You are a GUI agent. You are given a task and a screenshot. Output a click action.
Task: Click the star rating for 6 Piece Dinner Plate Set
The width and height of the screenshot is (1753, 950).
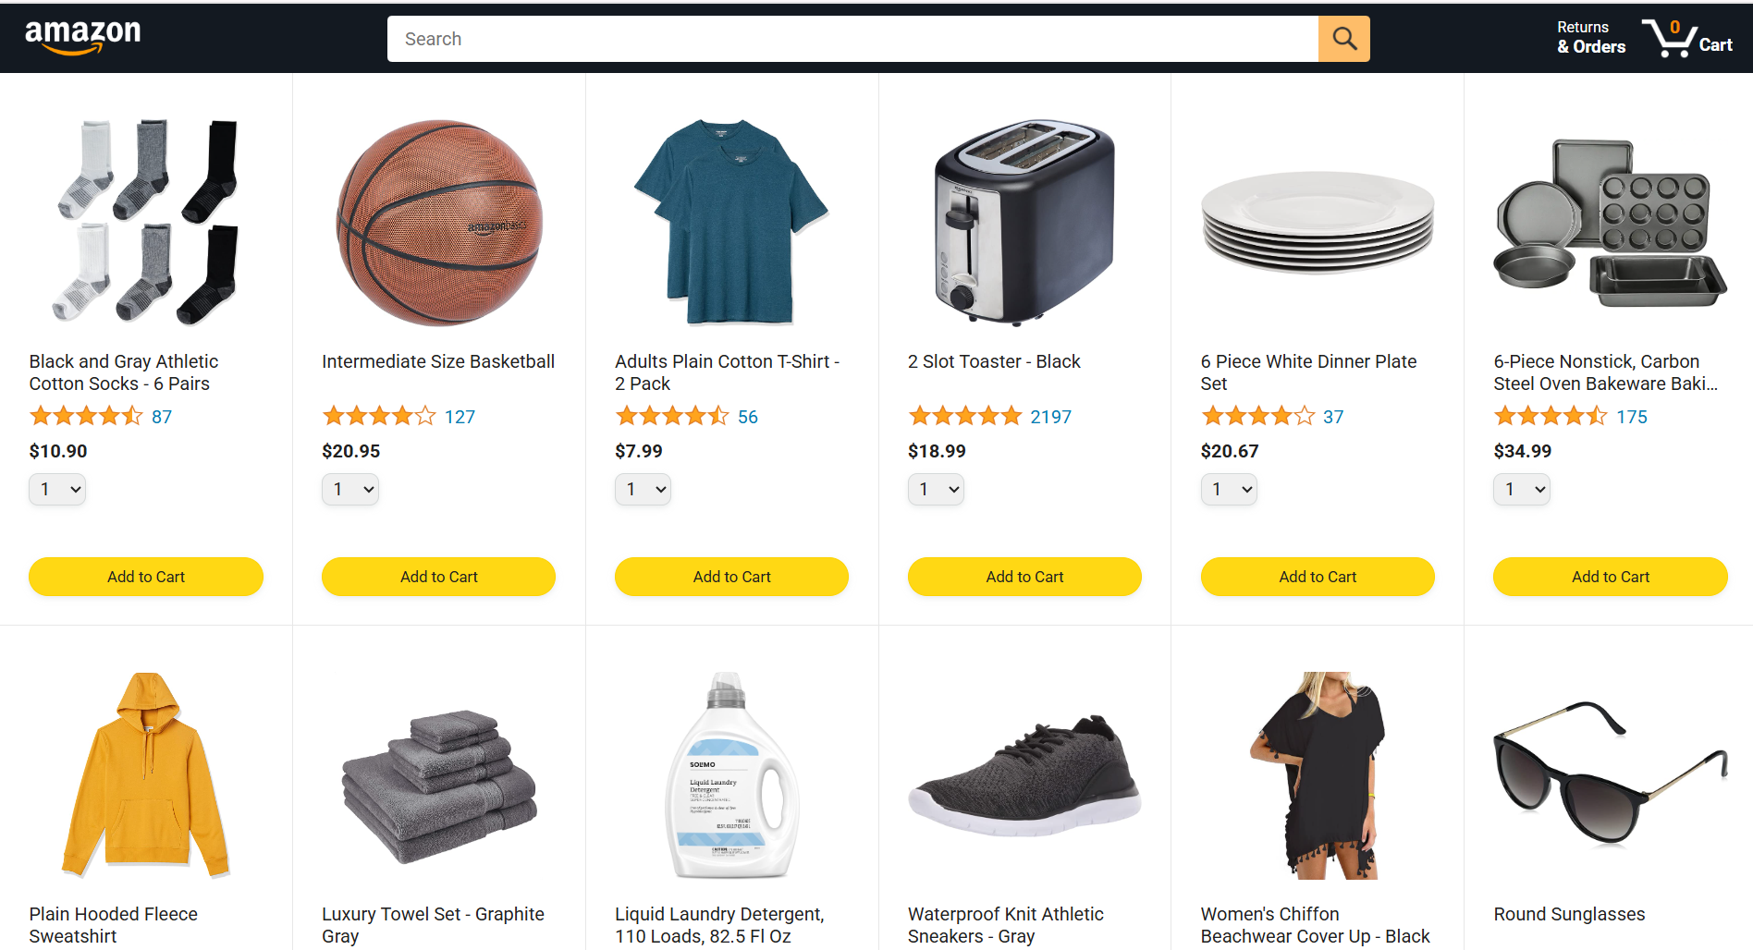[1257, 417]
